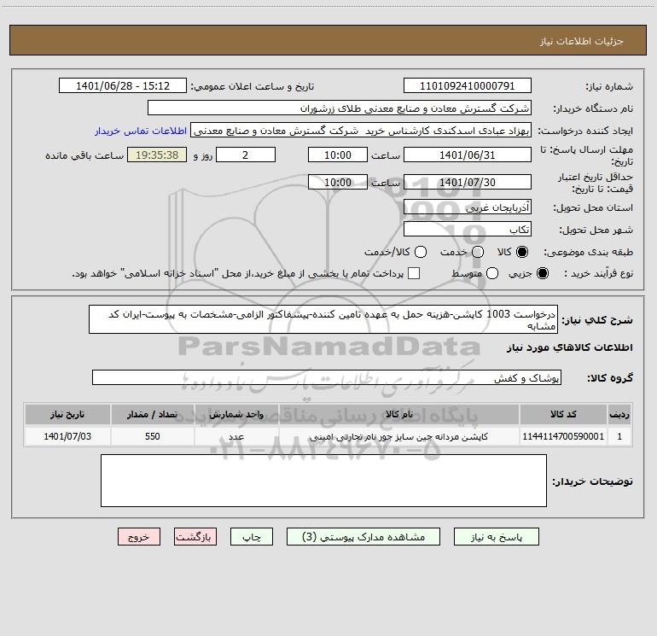Select the کالا/خدمت radio button

[x=421, y=252]
